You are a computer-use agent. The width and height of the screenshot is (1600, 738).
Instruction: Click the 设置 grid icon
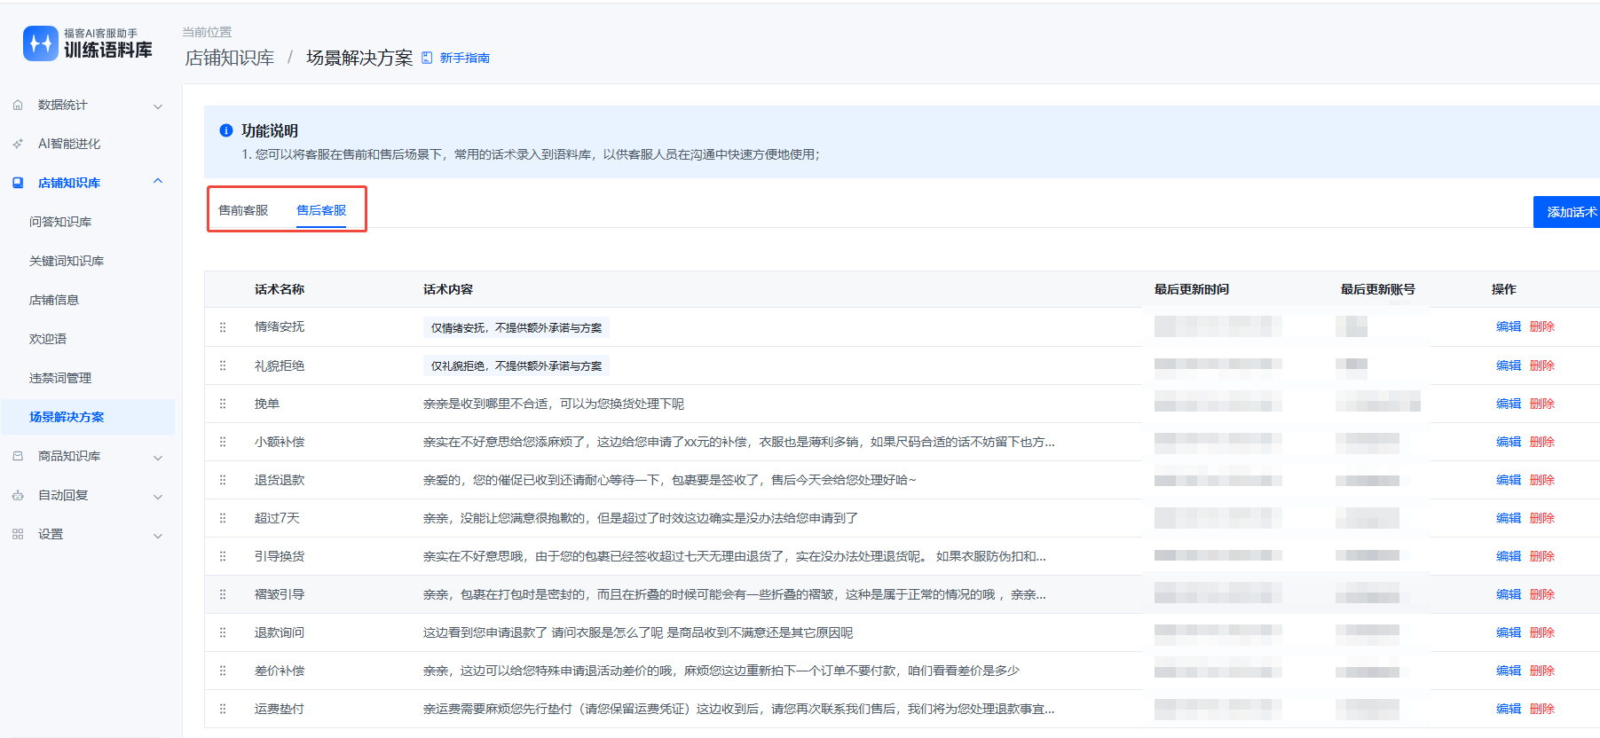(18, 534)
